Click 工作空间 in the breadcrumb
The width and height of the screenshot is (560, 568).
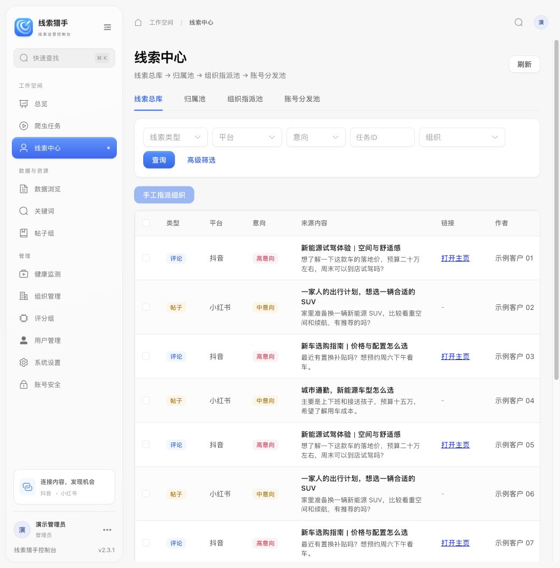(x=162, y=23)
